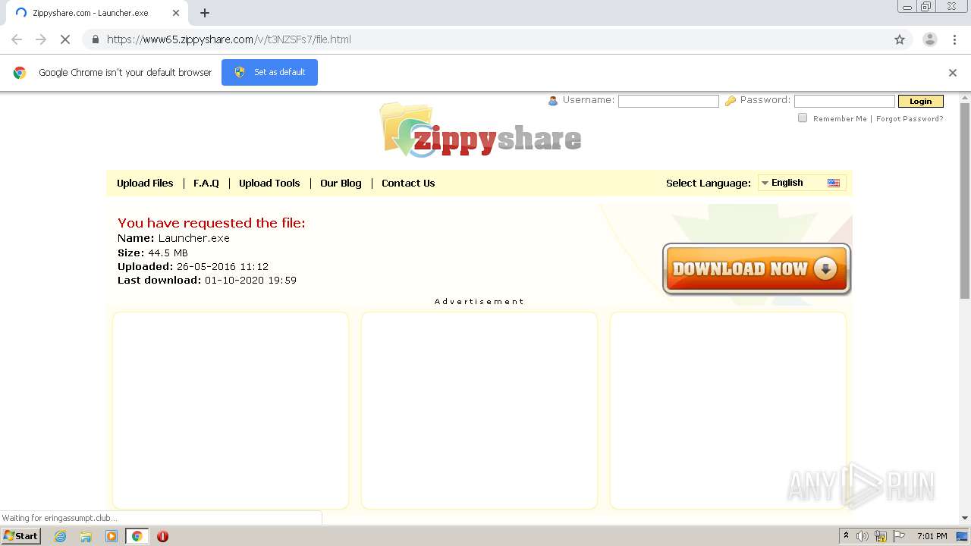Check the Remember Me checkbox

(x=803, y=118)
